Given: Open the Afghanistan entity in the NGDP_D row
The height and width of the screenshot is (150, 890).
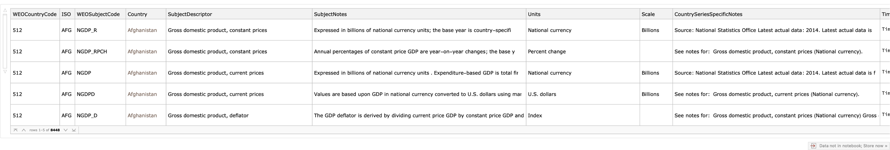Looking at the screenshot, I should (142, 116).
